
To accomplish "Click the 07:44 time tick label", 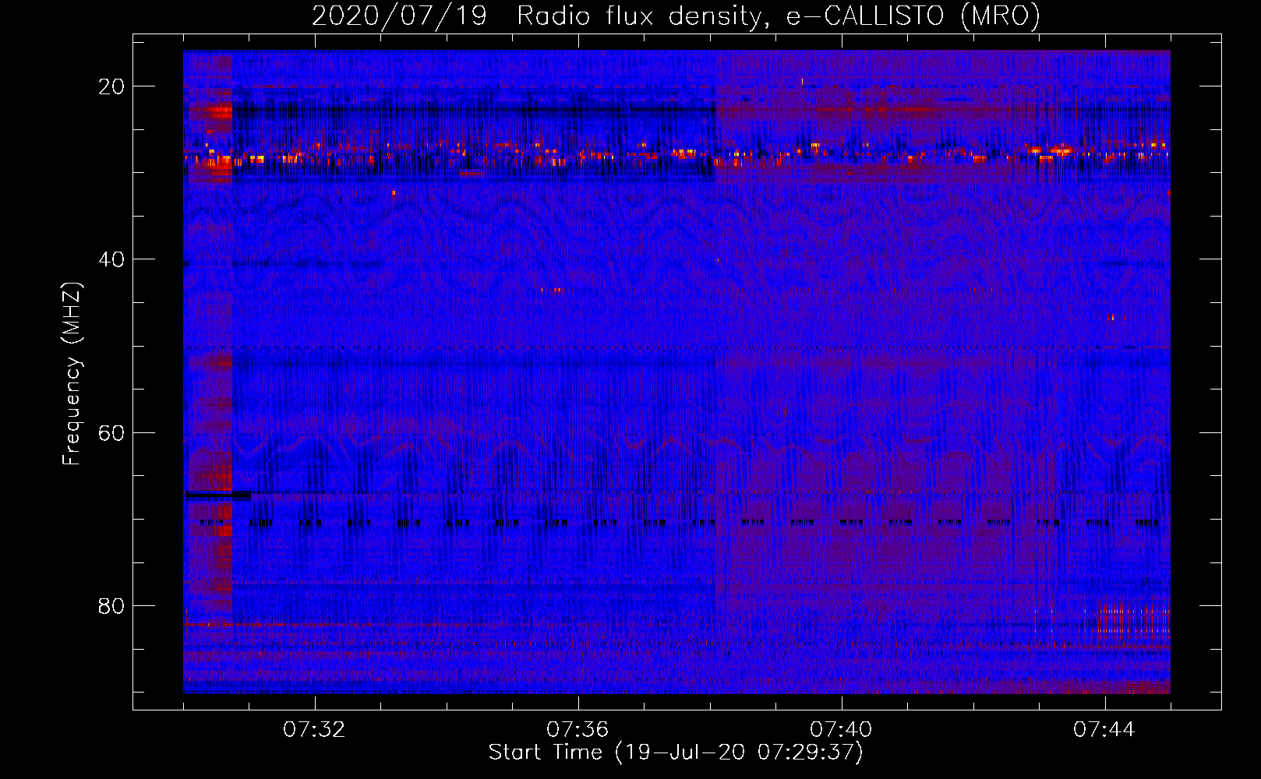I will point(1104,730).
